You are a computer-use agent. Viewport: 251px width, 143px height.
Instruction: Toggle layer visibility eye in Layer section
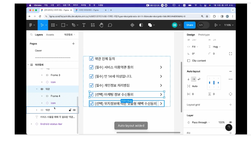[x=230, y=122]
